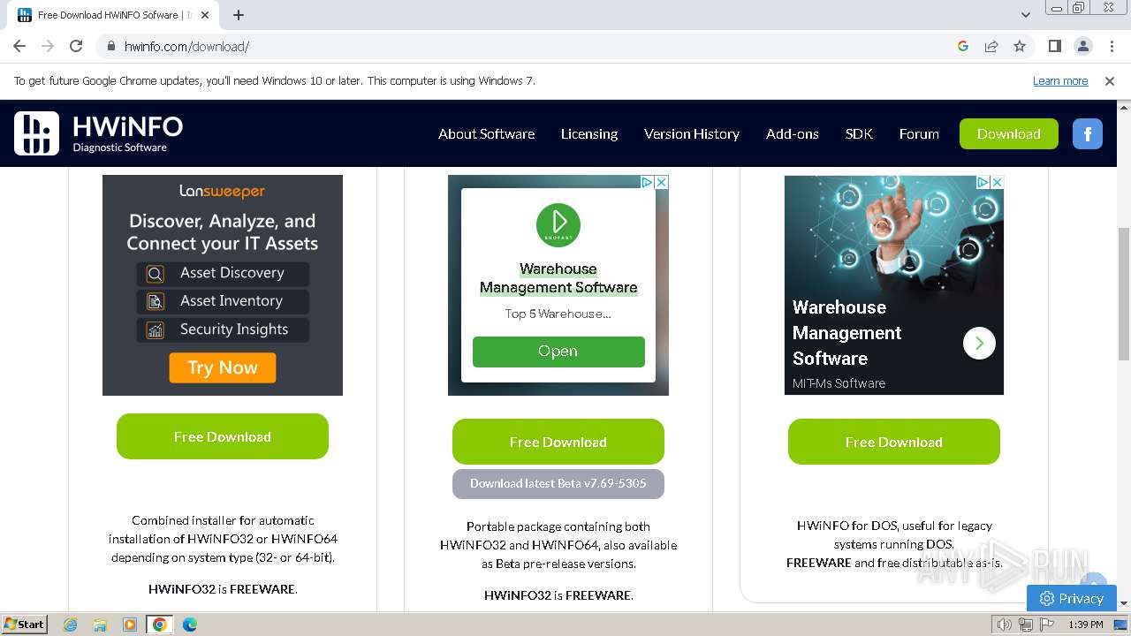Viewport: 1131px width, 636px height.
Task: Click the HWiNFO logo in the header
Action: tap(99, 133)
